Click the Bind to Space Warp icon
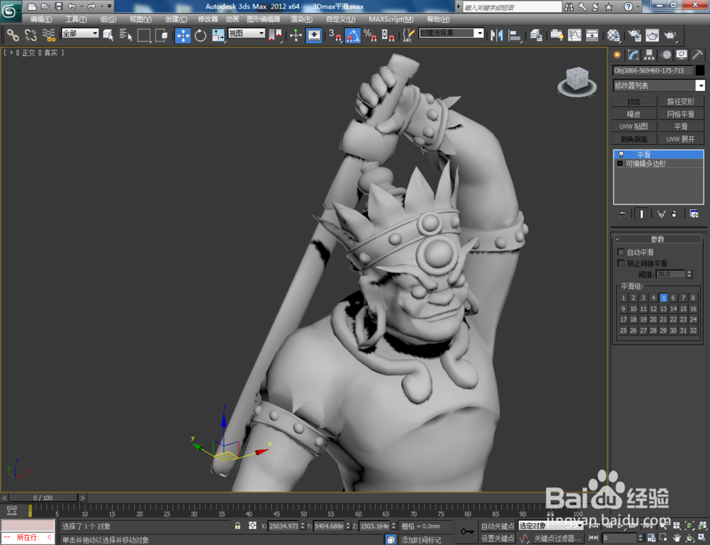The height and width of the screenshot is (545, 710). pyautogui.click(x=48, y=35)
